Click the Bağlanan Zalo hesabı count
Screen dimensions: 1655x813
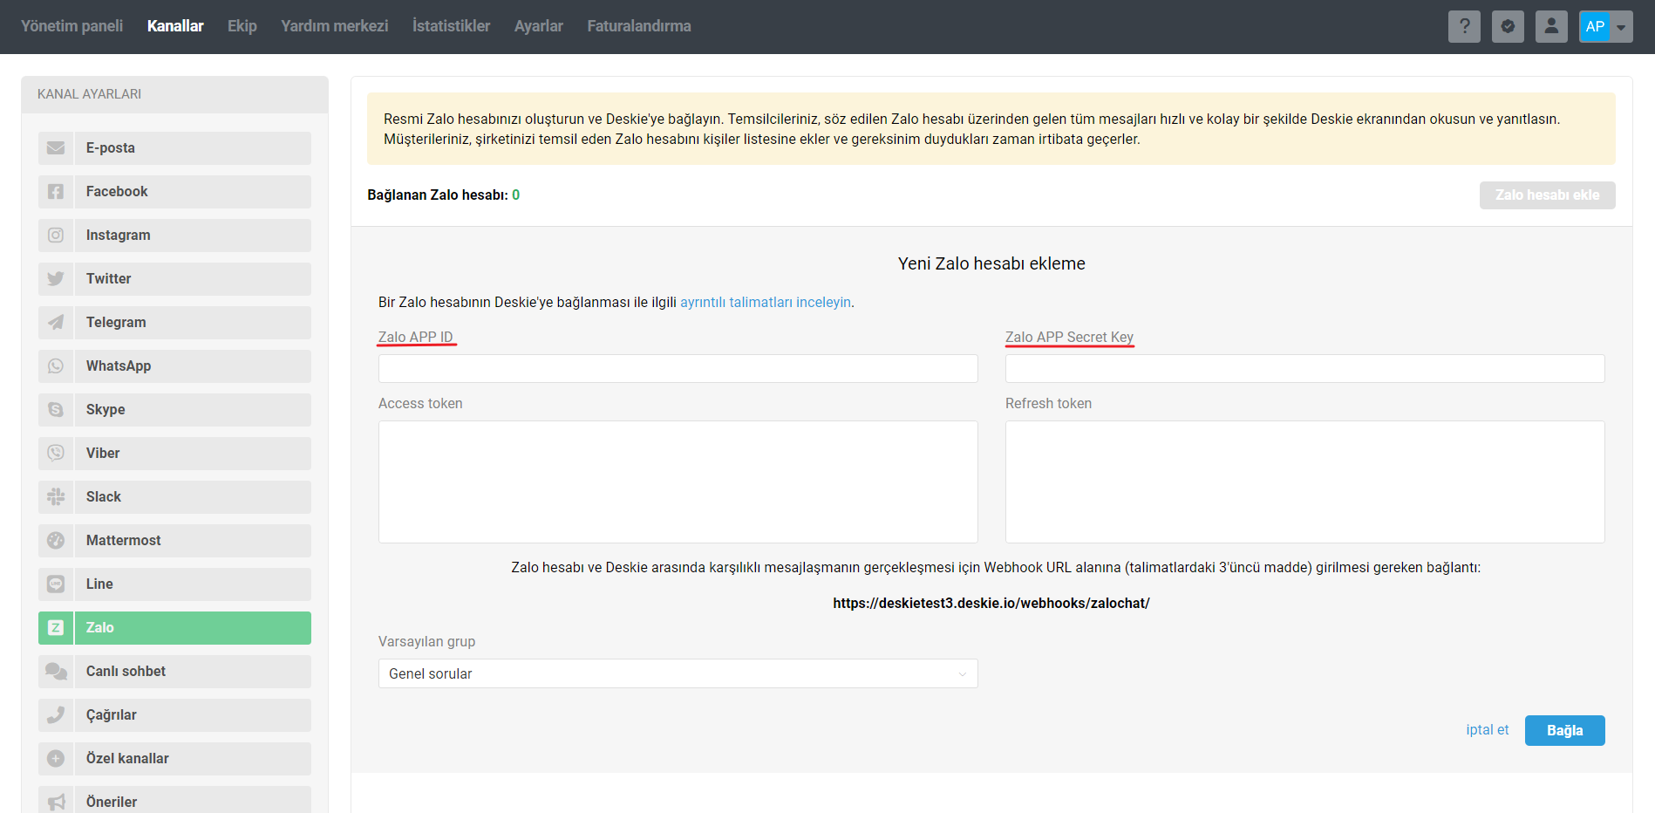click(x=516, y=195)
